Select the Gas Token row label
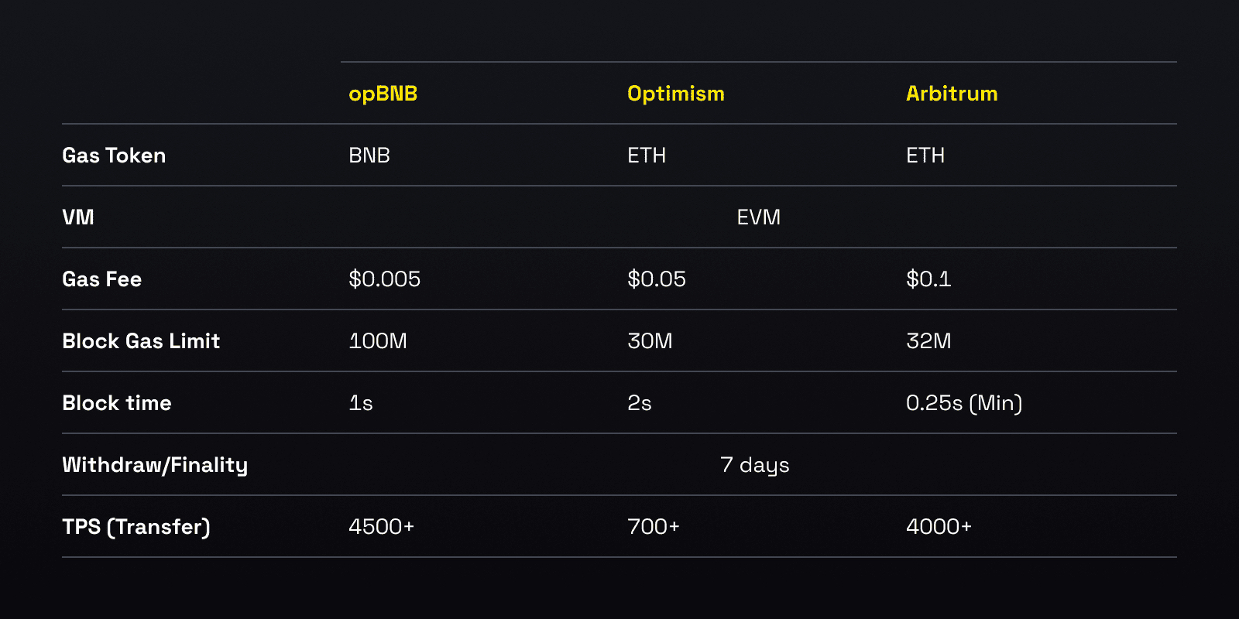This screenshot has width=1239, height=619. tap(114, 156)
